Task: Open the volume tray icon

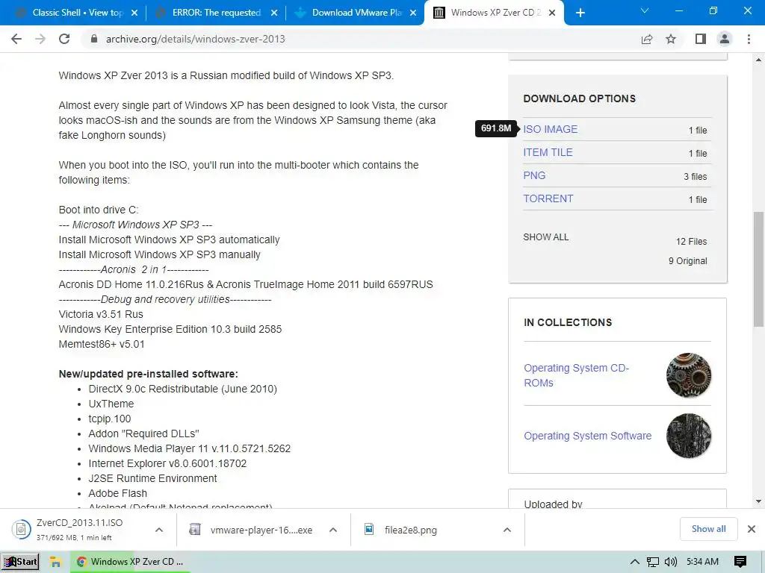Action: click(671, 562)
